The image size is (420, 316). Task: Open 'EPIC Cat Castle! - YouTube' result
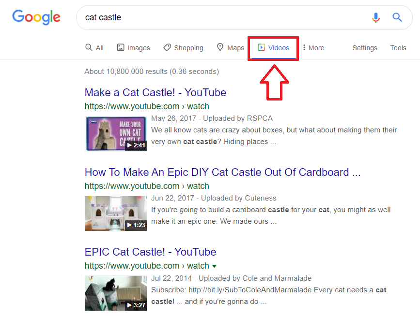pyautogui.click(x=150, y=252)
